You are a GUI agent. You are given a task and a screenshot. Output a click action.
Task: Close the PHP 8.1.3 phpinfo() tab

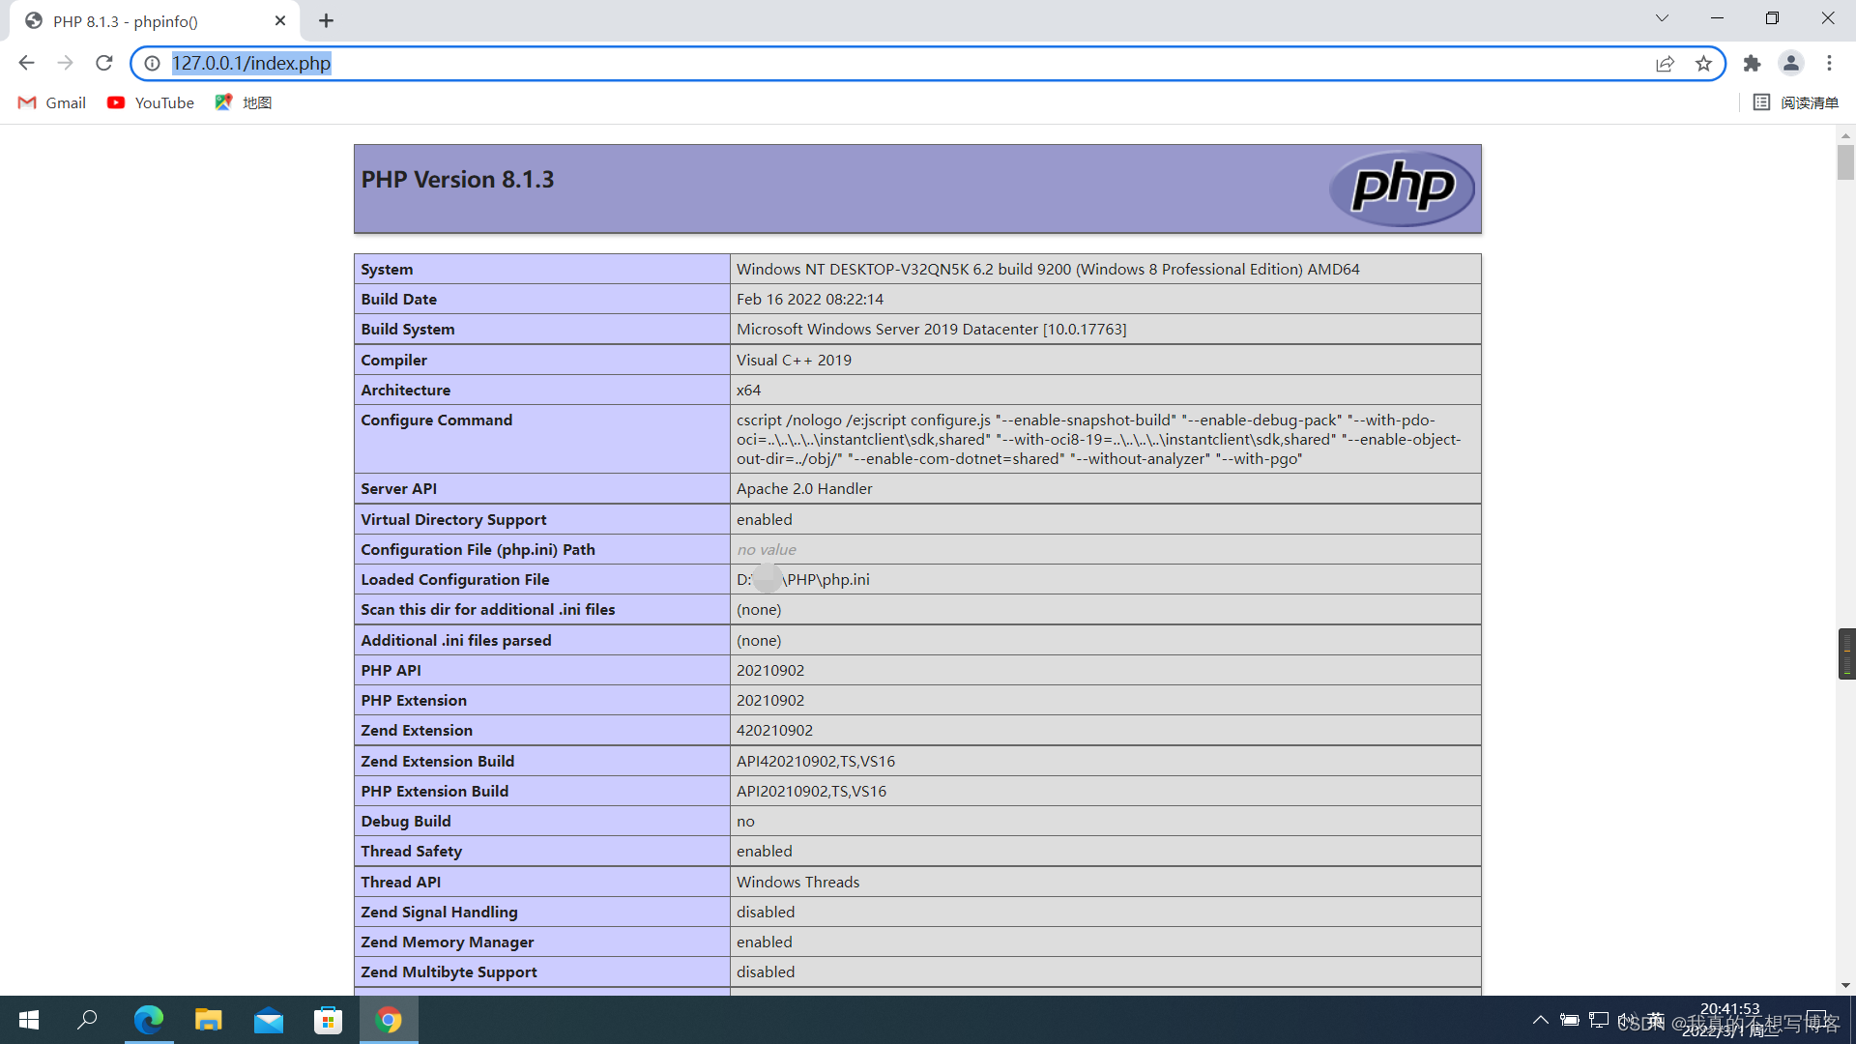280,20
